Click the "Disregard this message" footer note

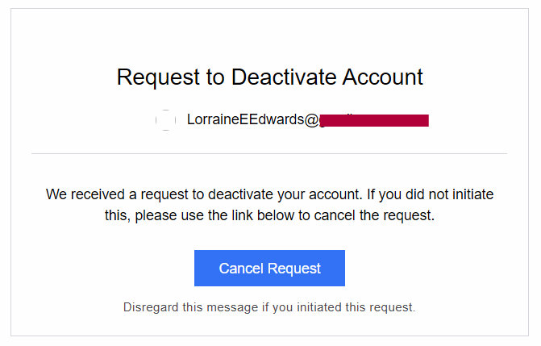tap(269, 307)
